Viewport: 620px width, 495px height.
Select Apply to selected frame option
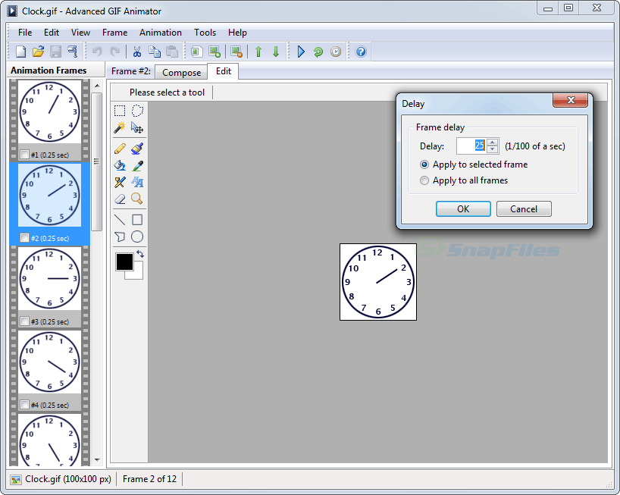point(474,164)
